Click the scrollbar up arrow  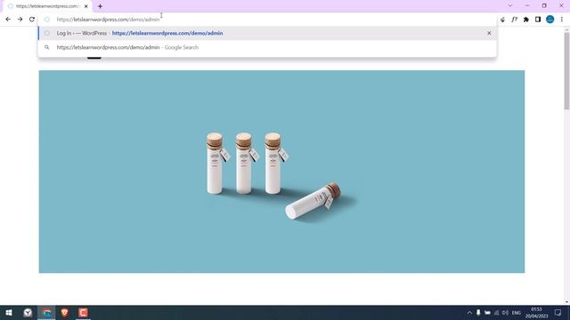point(566,30)
